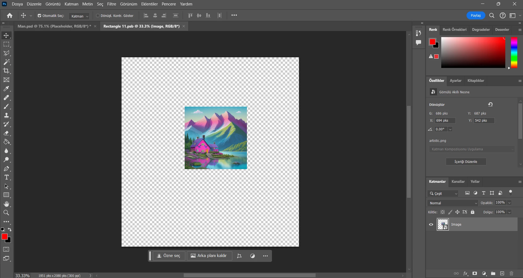
Task: Open the Normal blend mode dropdown
Action: pos(453,203)
